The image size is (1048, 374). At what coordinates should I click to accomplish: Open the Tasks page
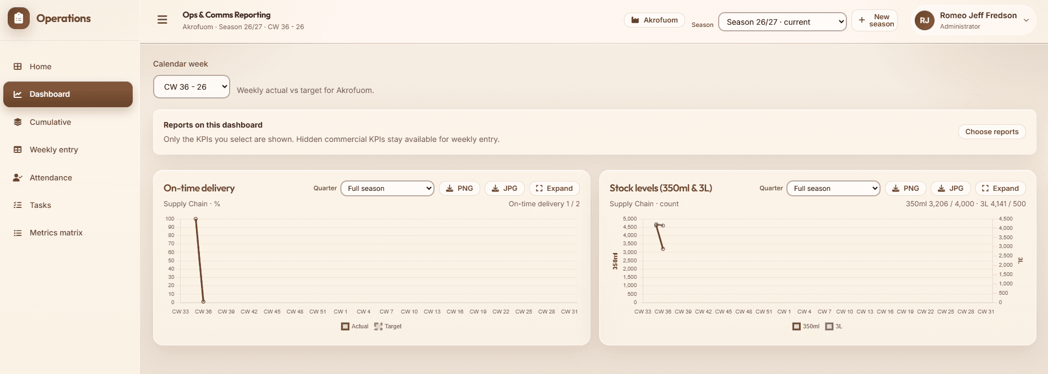tap(68, 205)
